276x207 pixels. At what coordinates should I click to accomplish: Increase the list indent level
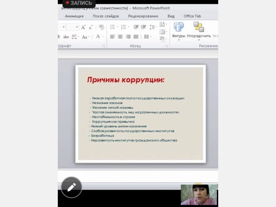pos(144,27)
